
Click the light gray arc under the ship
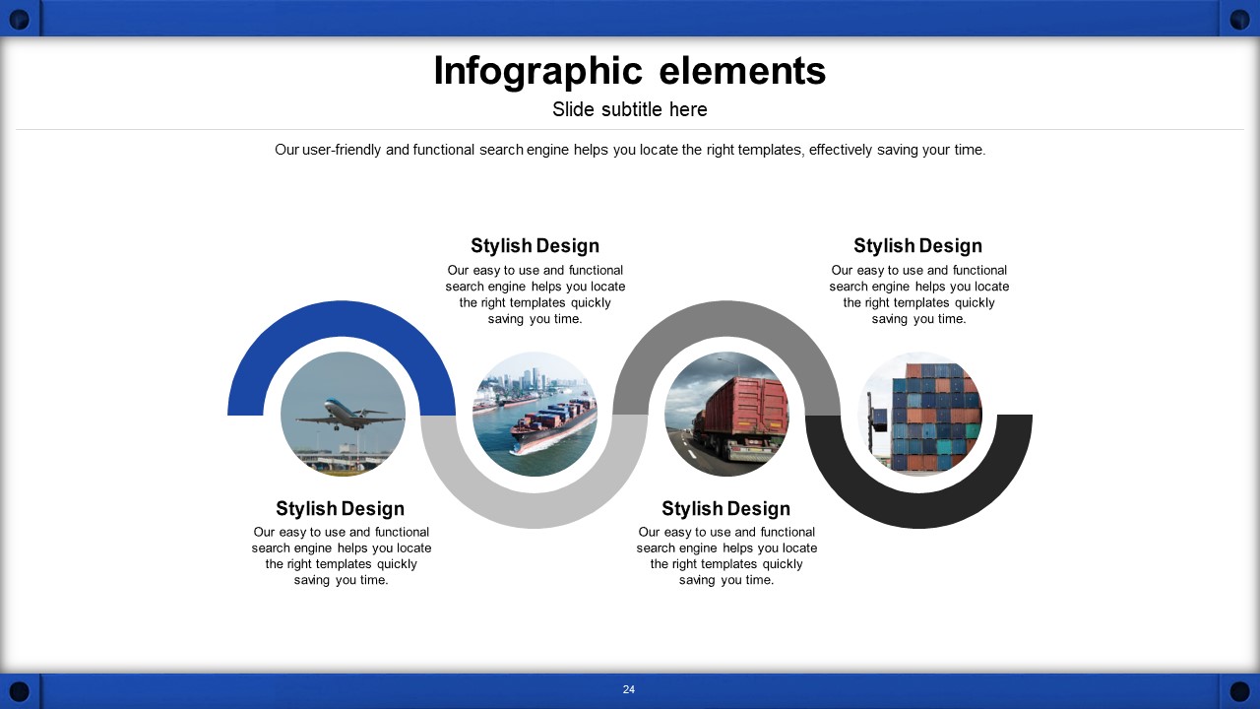(x=535, y=510)
